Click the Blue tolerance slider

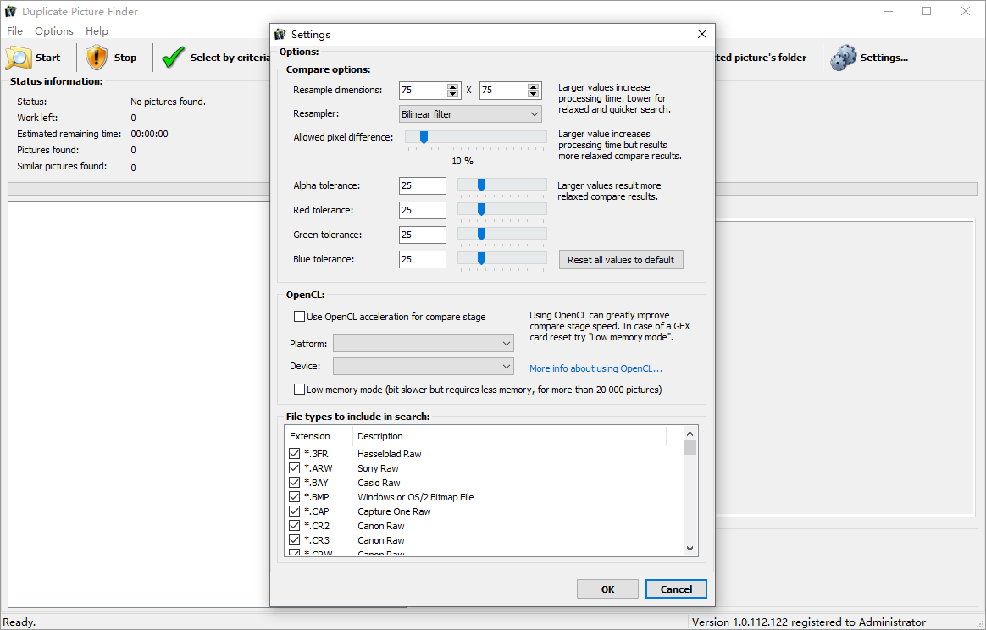(x=501, y=258)
